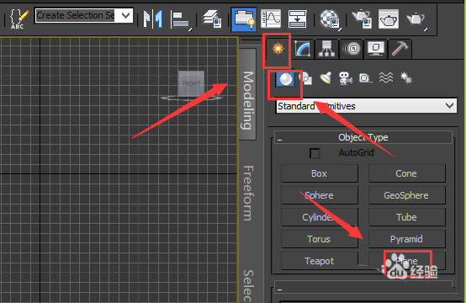Image resolution: width=466 pixels, height=303 pixels.
Task: Open the Material Editor icon
Action: pos(330,19)
